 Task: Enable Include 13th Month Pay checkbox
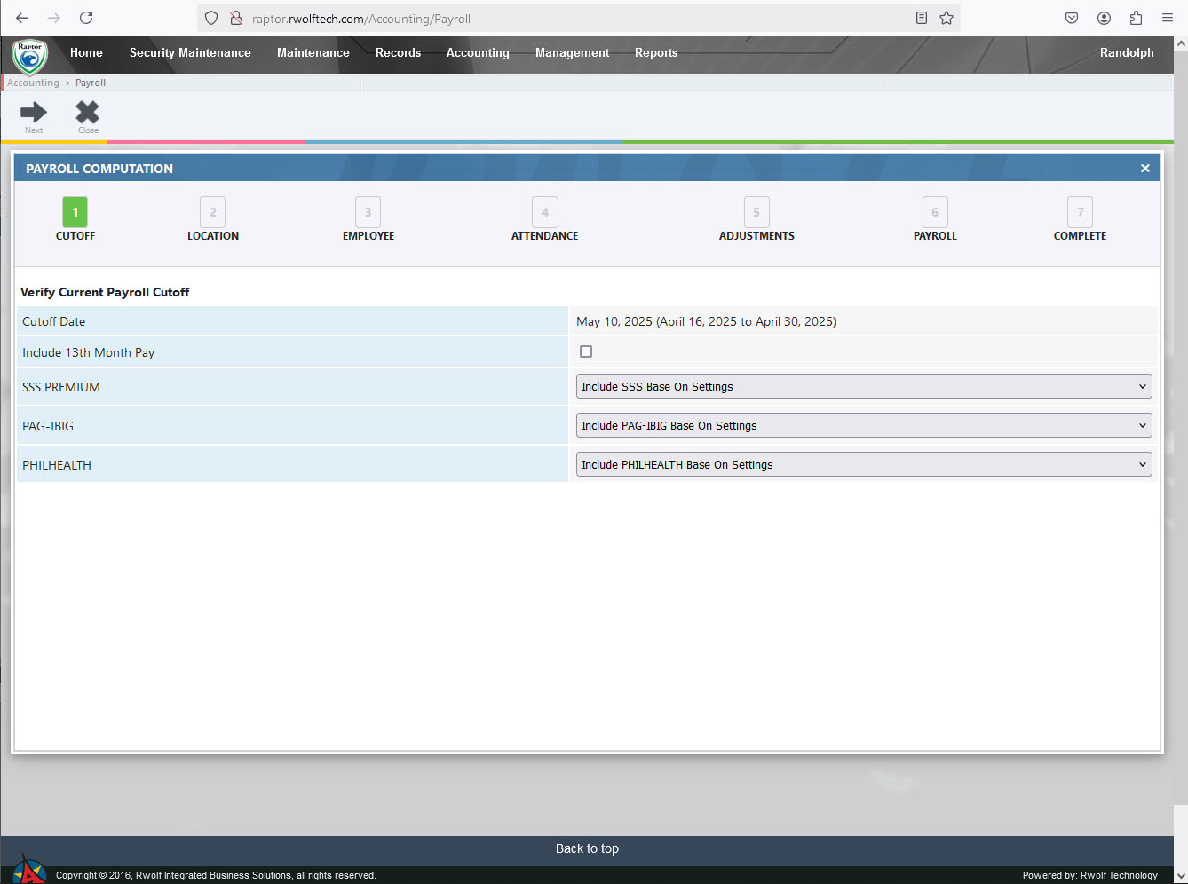(586, 351)
